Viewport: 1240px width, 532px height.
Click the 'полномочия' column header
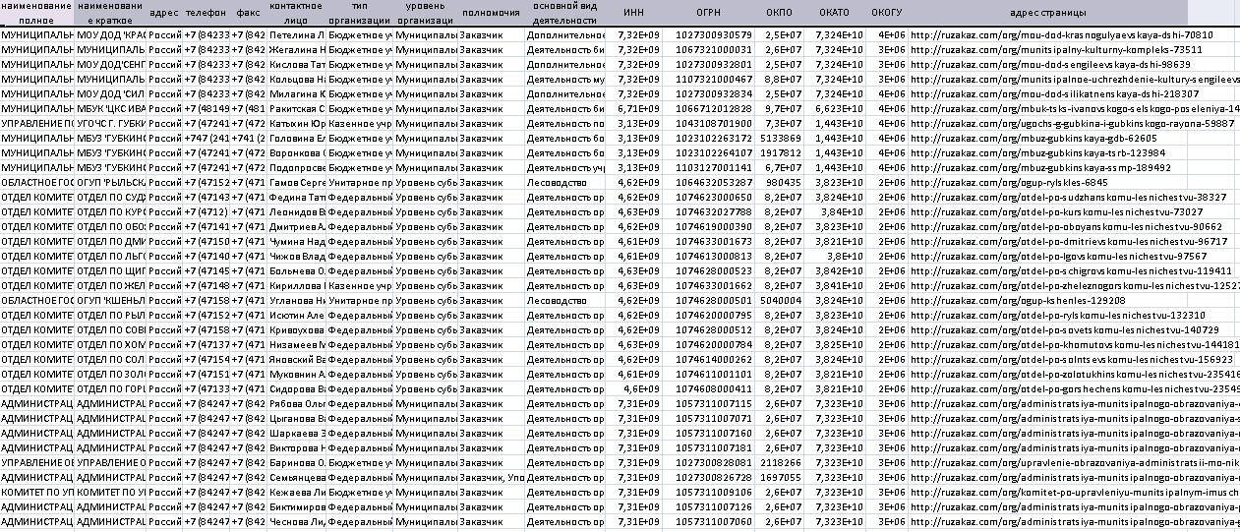point(491,13)
